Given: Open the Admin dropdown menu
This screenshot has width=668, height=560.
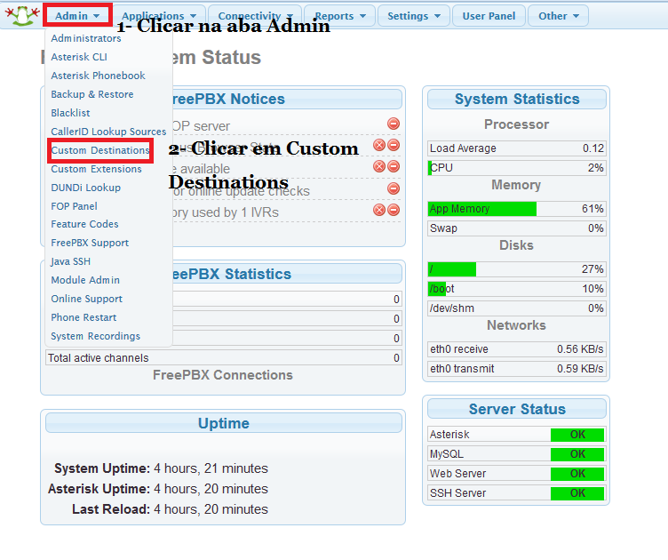Looking at the screenshot, I should point(77,15).
